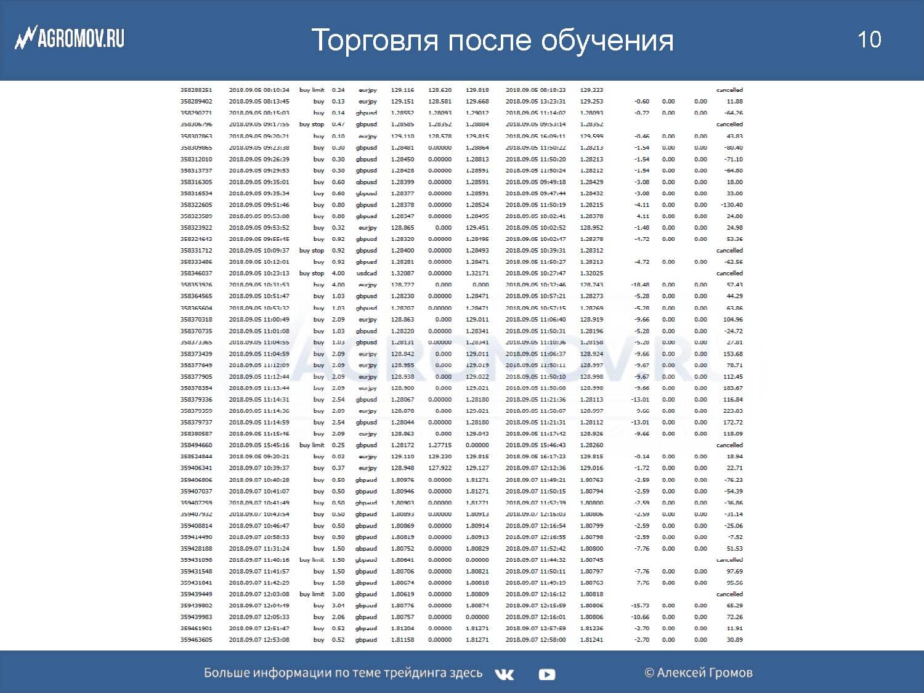Click "cancelled" in order 358494660 row
The height and width of the screenshot is (693, 924).
click(729, 445)
